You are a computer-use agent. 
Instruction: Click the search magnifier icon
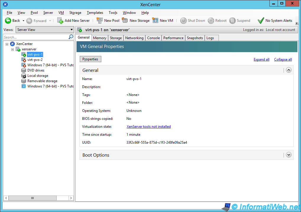71,37
